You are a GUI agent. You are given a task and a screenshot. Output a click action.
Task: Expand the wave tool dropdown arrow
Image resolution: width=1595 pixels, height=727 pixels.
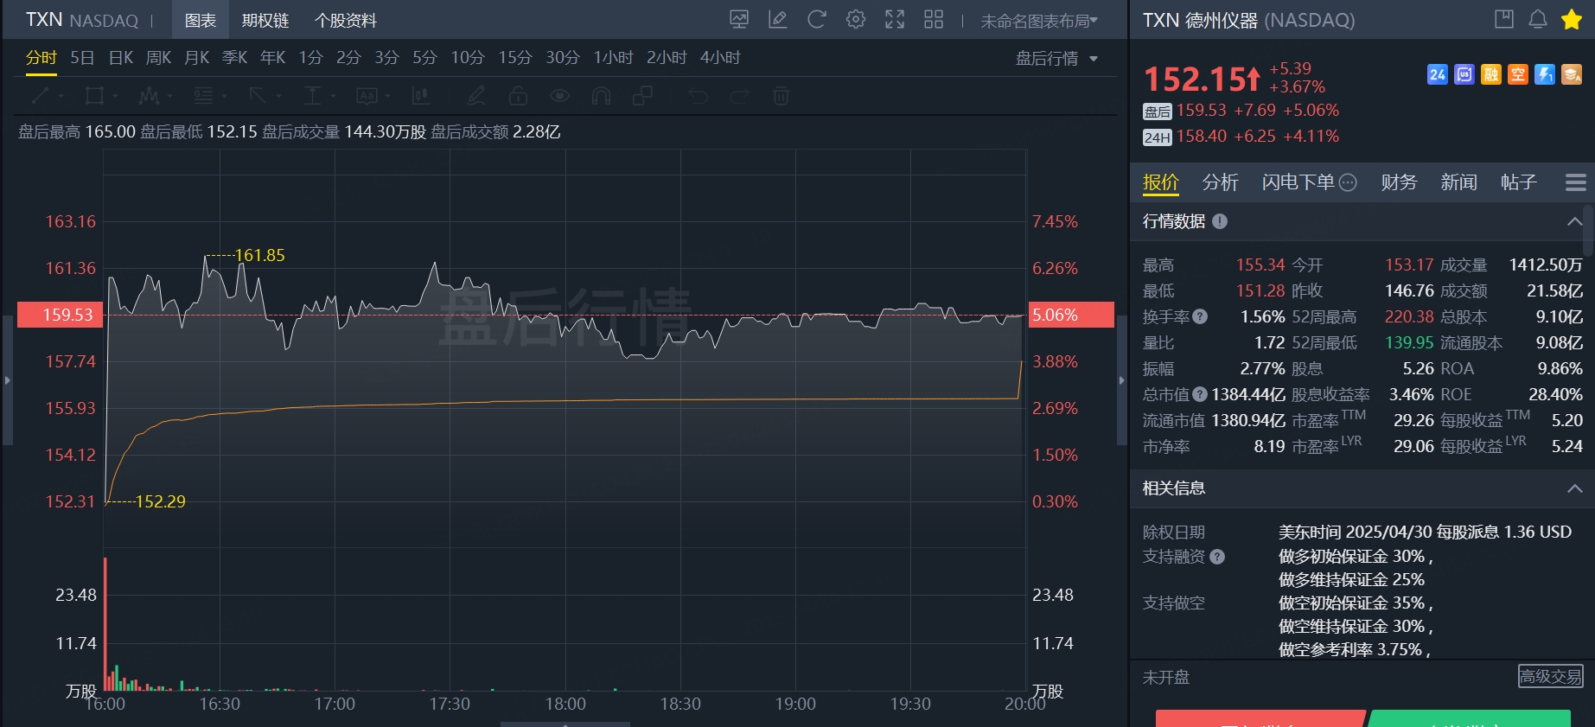pyautogui.click(x=169, y=96)
